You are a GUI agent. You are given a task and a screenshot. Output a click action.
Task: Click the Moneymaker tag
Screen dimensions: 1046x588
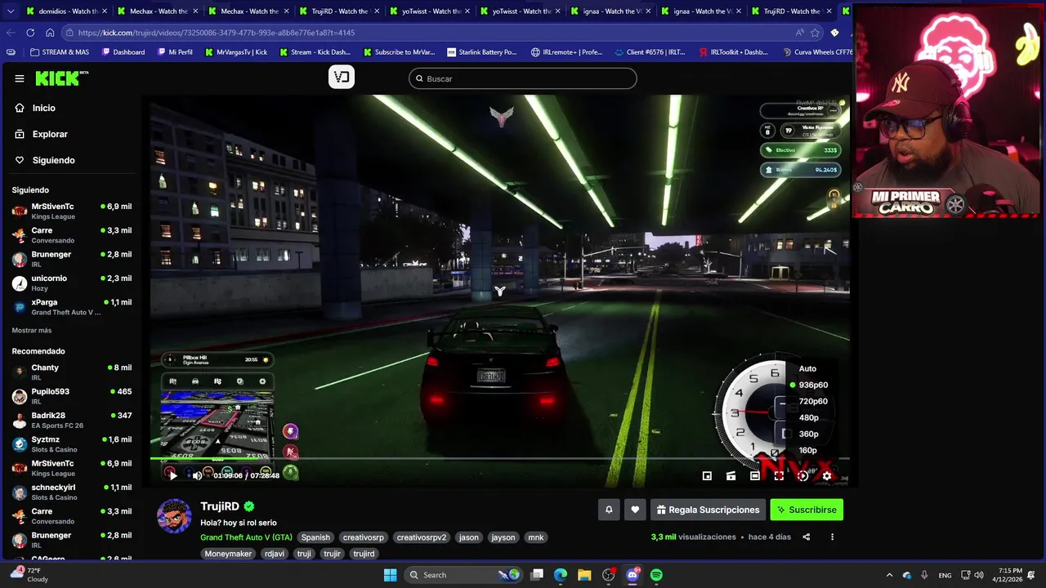click(228, 554)
